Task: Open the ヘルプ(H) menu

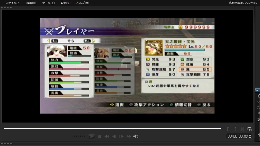Action: click(x=83, y=3)
